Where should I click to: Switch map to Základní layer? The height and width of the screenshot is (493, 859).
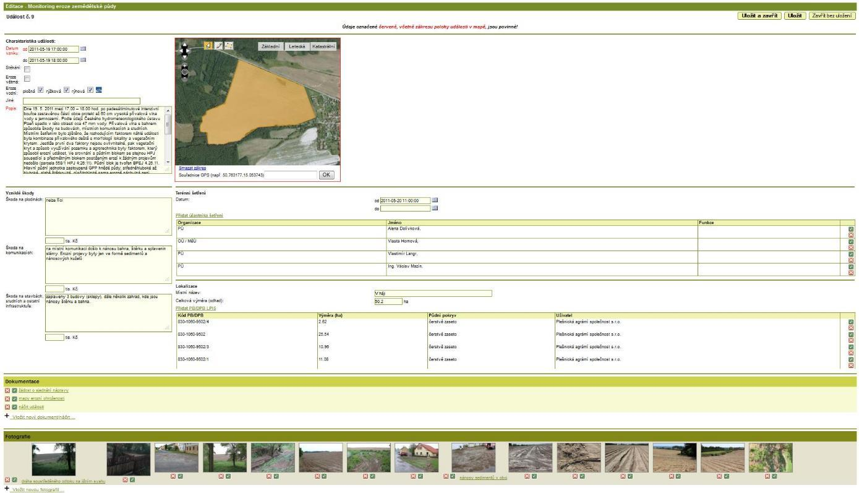(271, 46)
